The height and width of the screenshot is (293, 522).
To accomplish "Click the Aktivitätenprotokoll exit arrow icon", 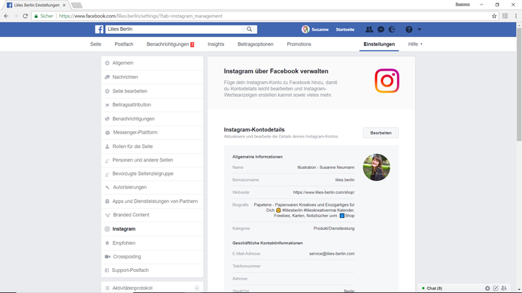I will 197,288.
